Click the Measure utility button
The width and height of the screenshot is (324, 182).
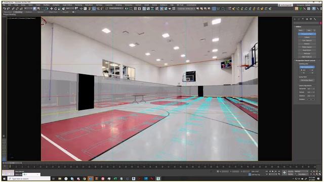(307, 44)
